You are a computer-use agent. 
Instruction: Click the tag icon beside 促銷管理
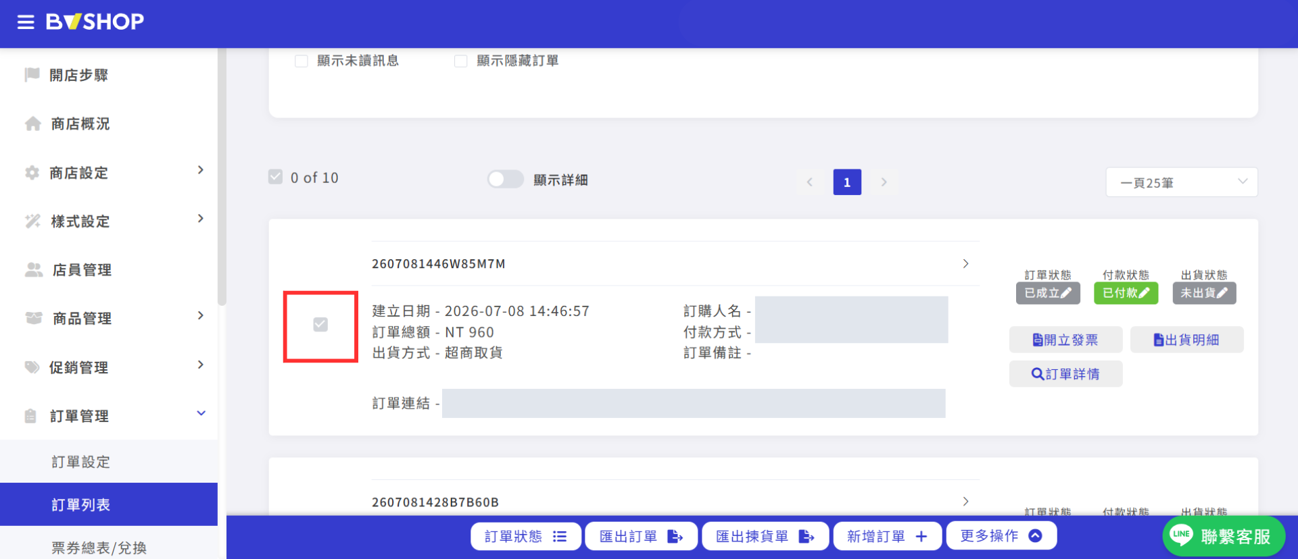pyautogui.click(x=32, y=367)
